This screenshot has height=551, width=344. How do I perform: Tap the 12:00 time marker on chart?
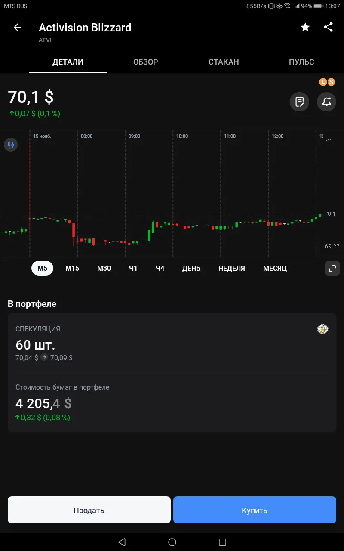click(277, 136)
